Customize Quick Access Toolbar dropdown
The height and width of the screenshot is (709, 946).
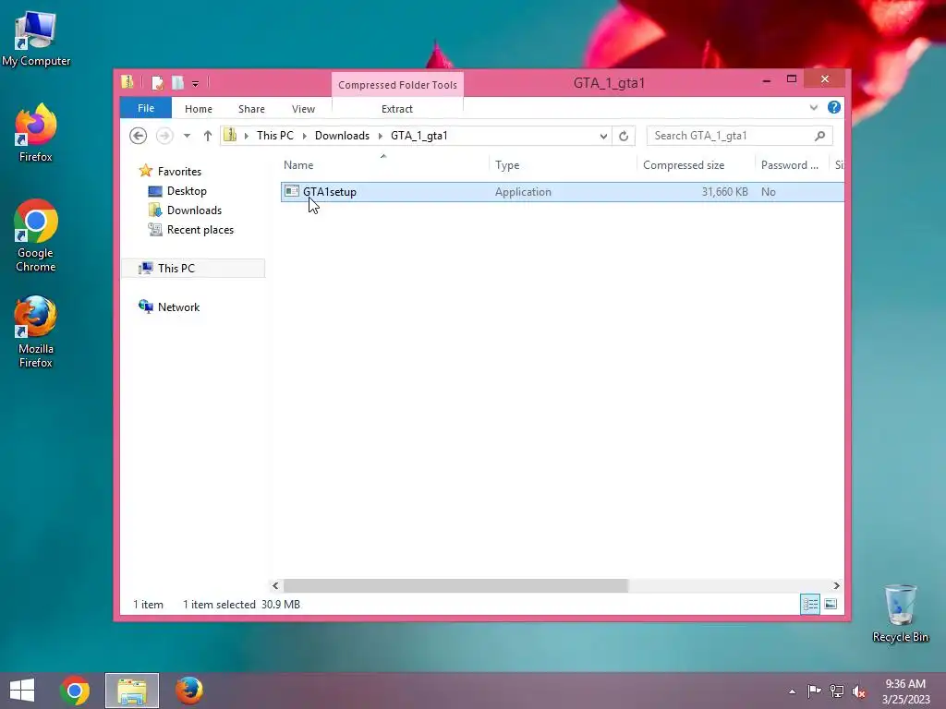pos(196,83)
